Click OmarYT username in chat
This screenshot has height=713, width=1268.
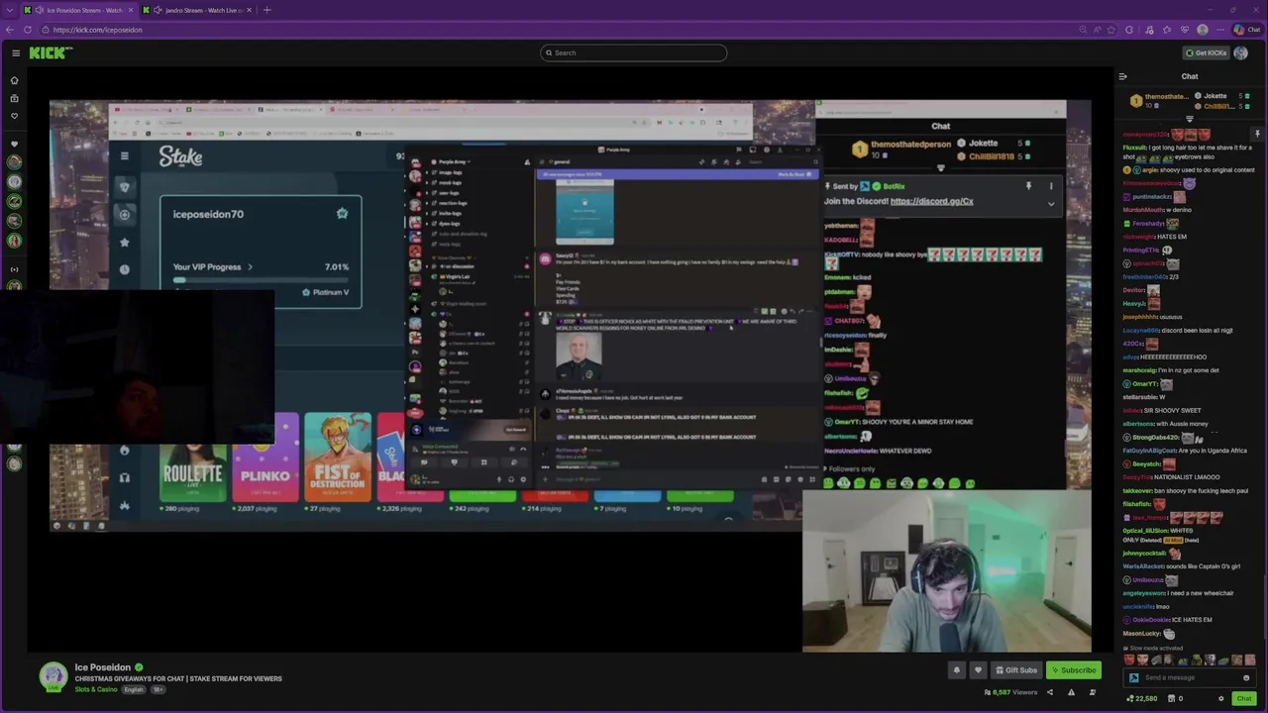tap(1144, 384)
